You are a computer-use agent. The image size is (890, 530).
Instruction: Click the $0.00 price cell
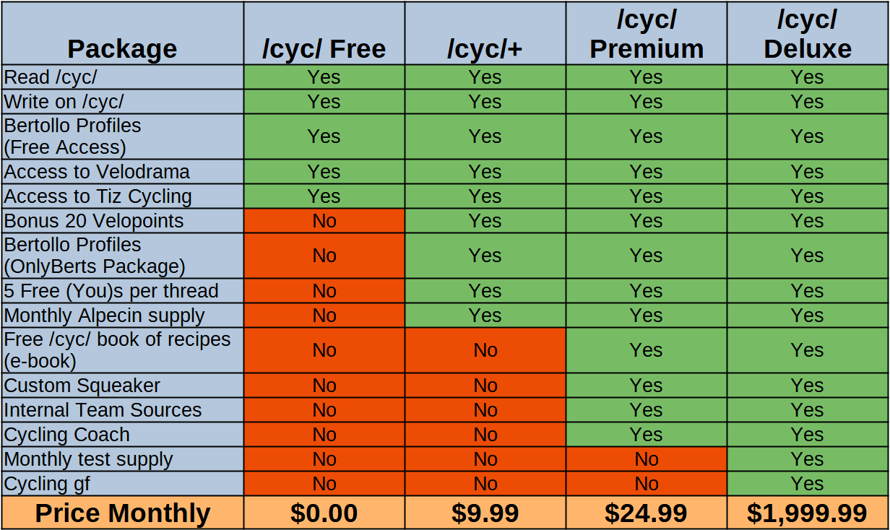(x=324, y=513)
